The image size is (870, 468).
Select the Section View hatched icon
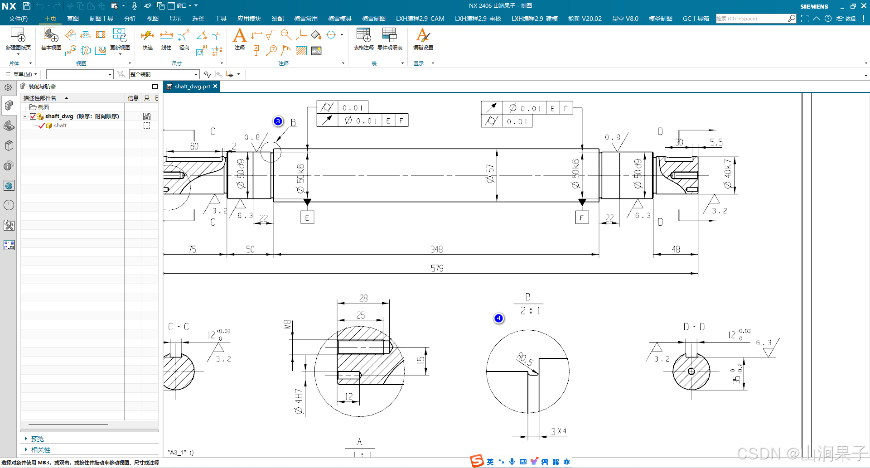(101, 35)
